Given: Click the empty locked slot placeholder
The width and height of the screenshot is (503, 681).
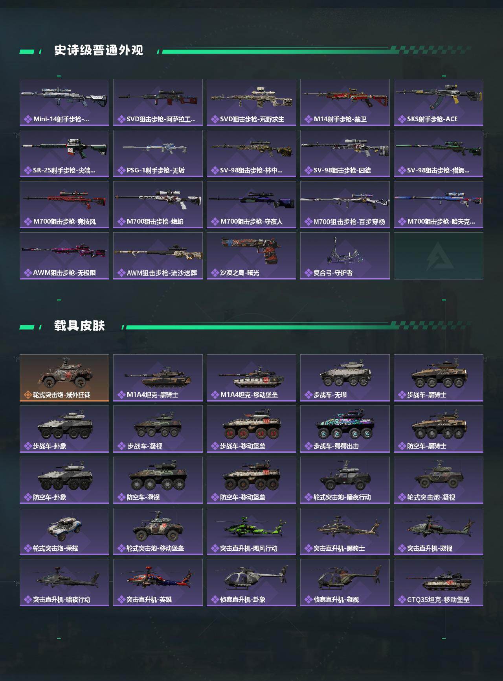Looking at the screenshot, I should coord(439,256).
